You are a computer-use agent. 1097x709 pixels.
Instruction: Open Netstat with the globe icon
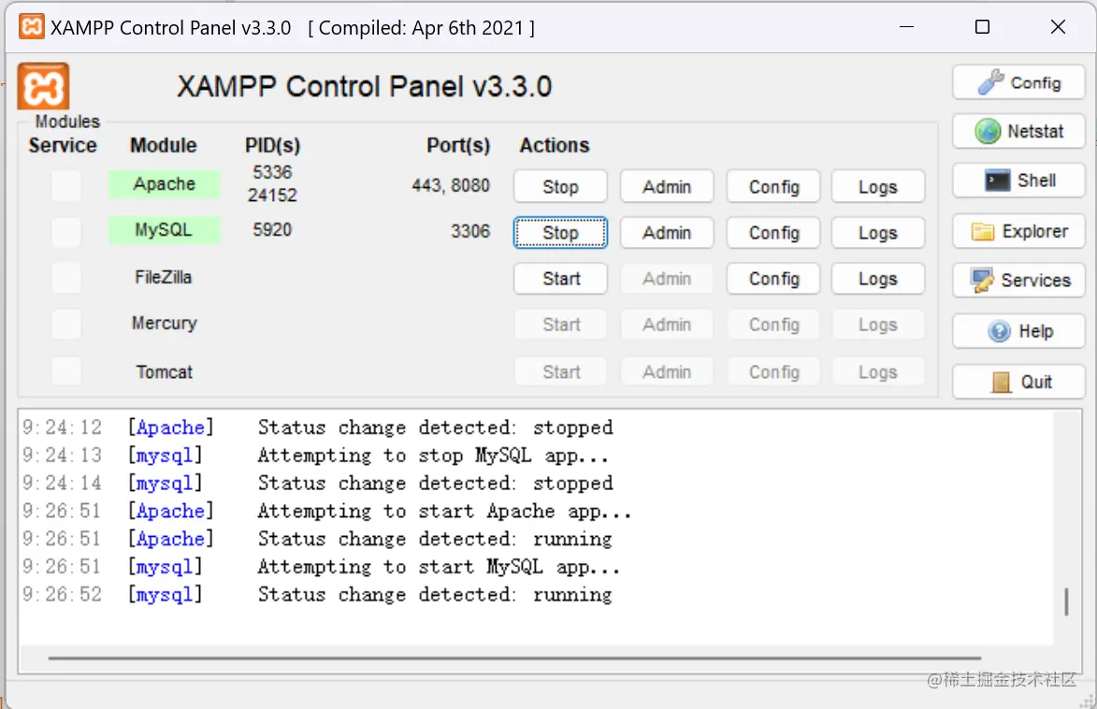[1018, 131]
